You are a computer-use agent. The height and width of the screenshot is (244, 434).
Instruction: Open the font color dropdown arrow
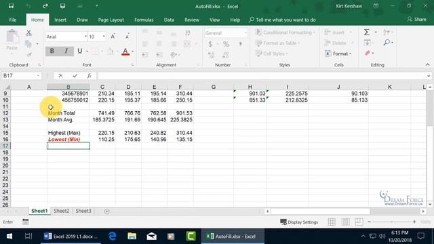click(x=133, y=52)
